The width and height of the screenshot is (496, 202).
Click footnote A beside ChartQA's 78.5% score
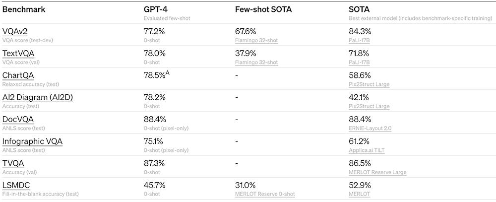168,73
